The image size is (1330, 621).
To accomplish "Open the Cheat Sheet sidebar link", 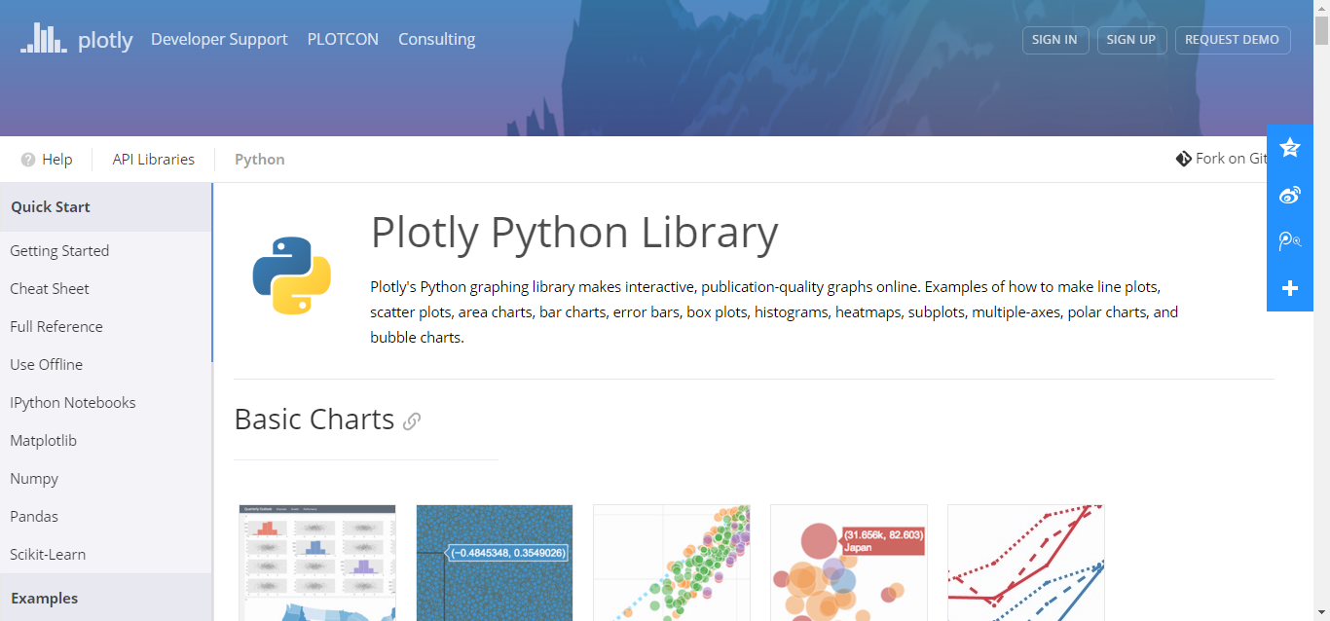I will 49,288.
